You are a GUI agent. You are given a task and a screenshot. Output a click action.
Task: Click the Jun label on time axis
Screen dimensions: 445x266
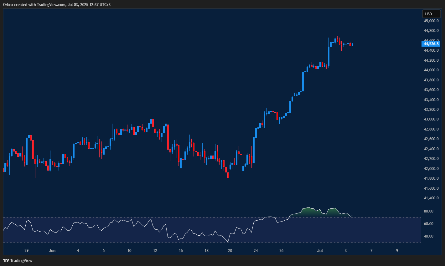[x=52, y=250]
